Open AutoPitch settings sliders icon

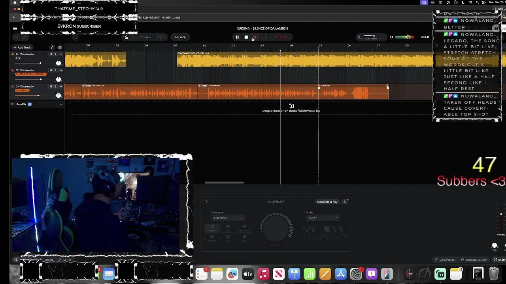[x=345, y=202]
